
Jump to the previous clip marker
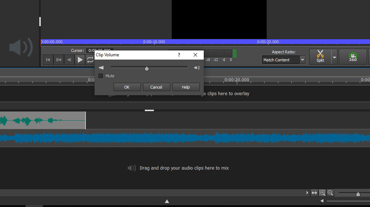59,60
